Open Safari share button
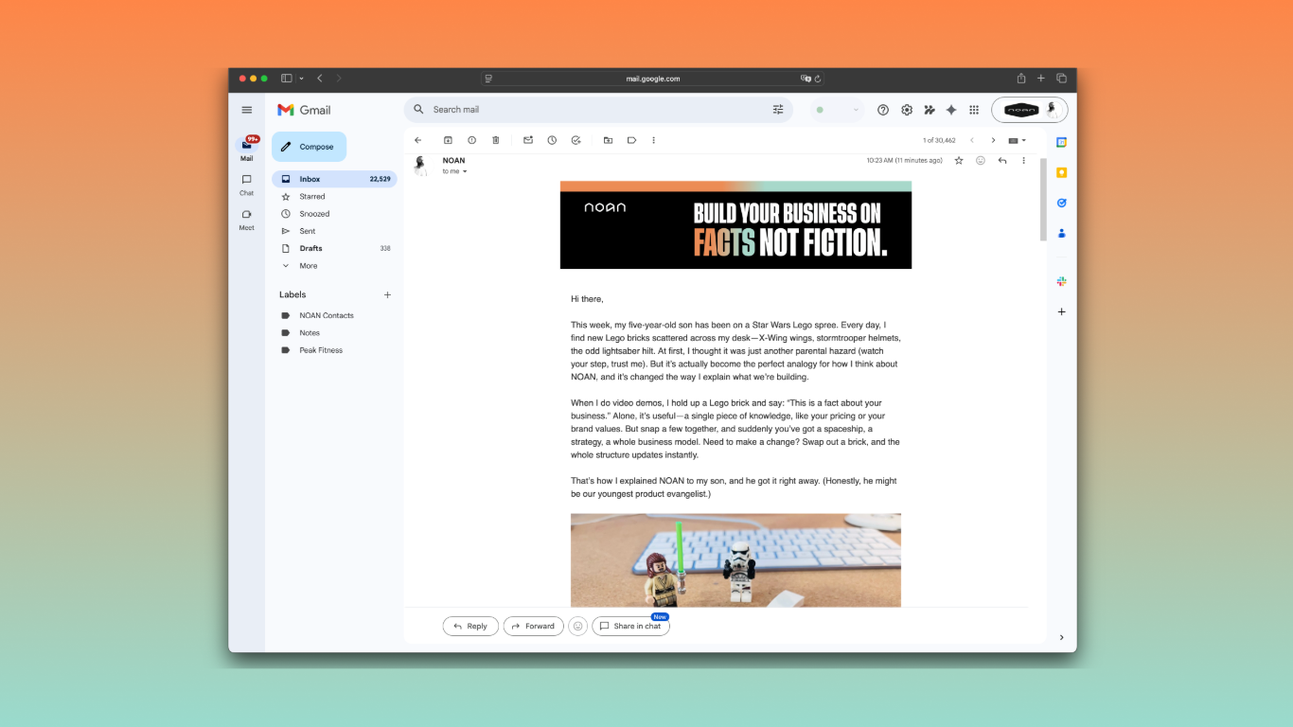1293x727 pixels. coord(1021,79)
